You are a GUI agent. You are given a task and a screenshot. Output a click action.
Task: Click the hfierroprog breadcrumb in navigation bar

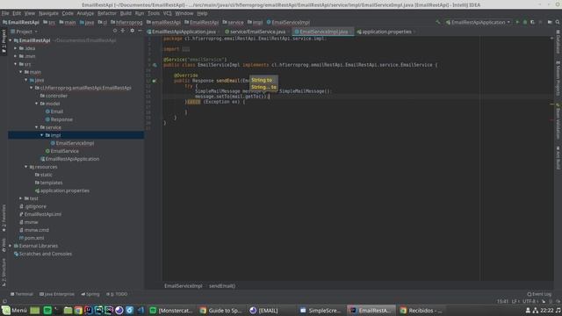126,22
